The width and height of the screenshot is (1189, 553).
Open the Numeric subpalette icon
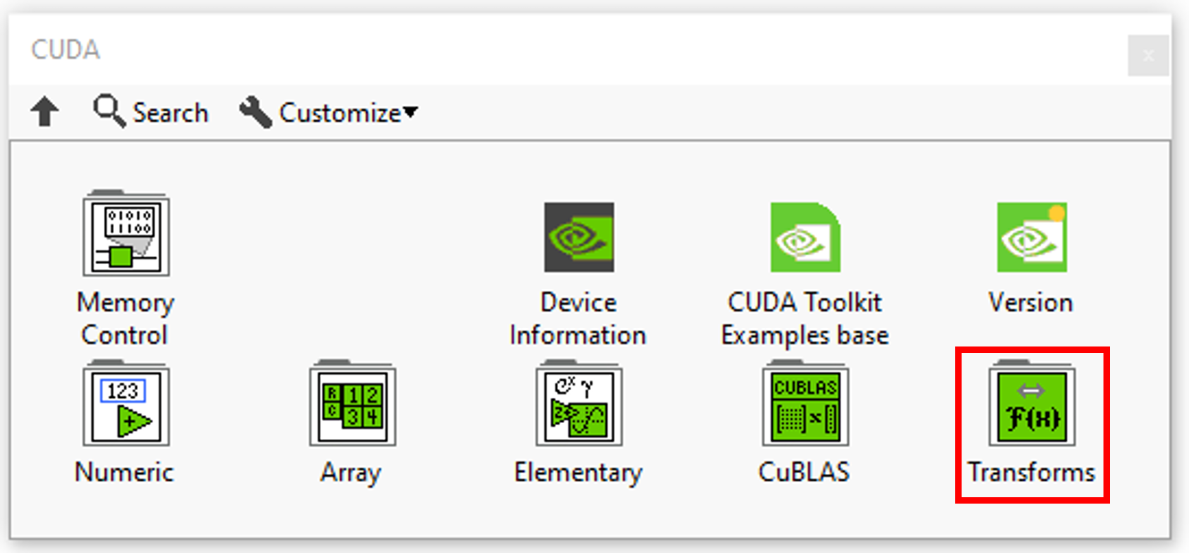coord(126,406)
